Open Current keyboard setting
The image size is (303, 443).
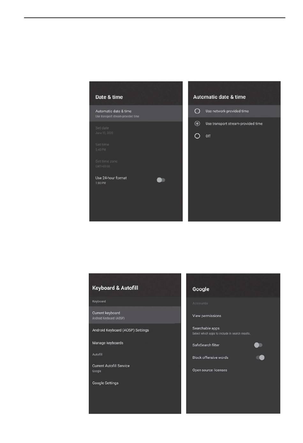point(135,315)
